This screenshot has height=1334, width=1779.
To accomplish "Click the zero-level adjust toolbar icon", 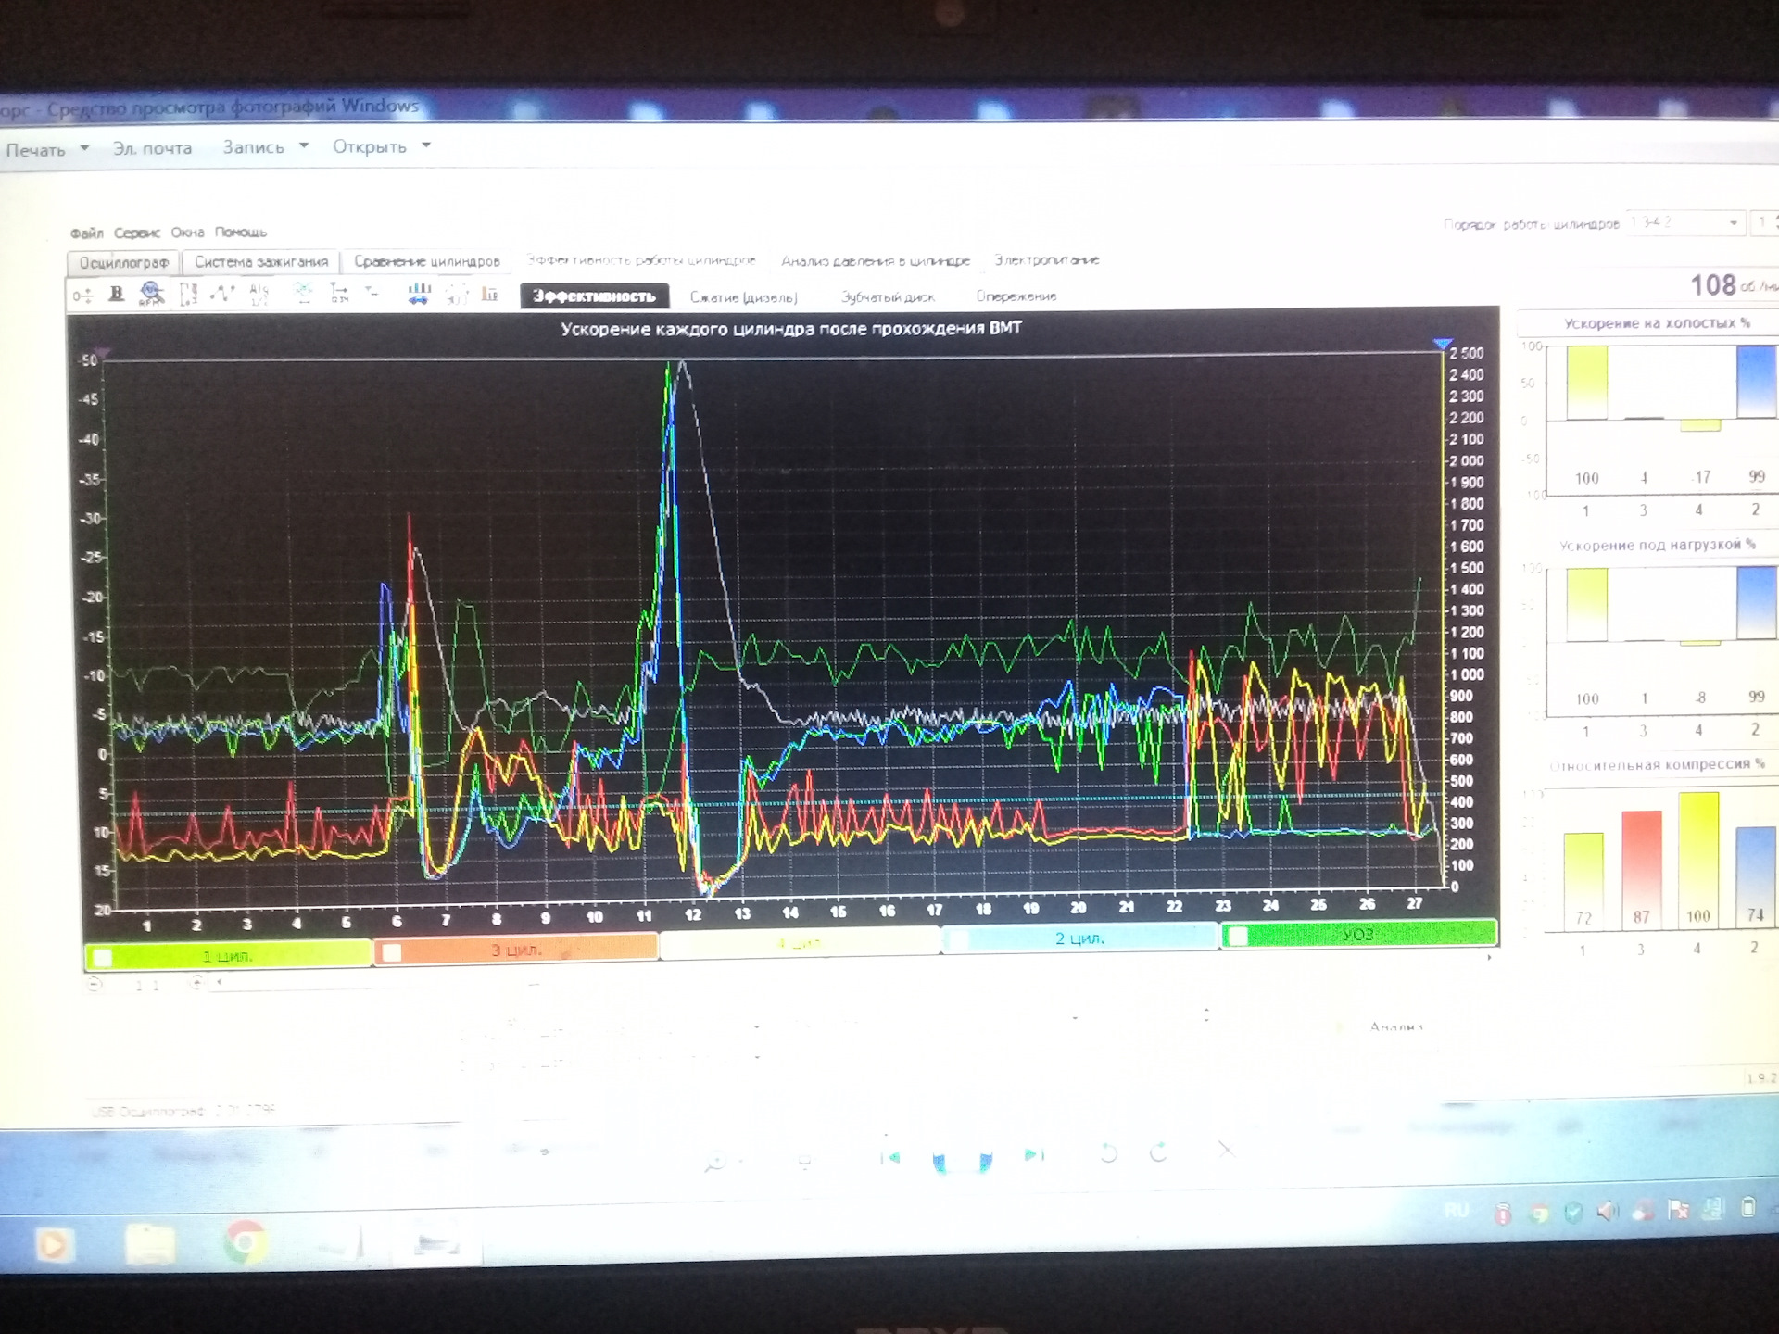I will 82,296.
